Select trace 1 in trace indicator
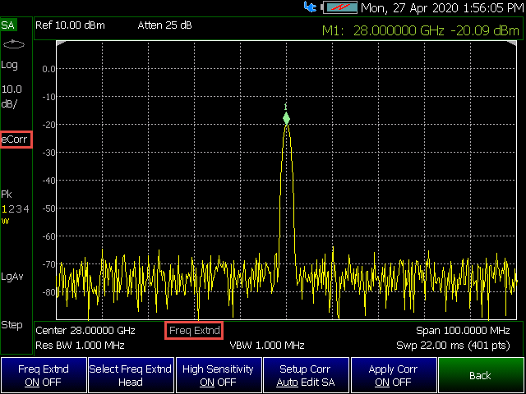 coord(4,209)
